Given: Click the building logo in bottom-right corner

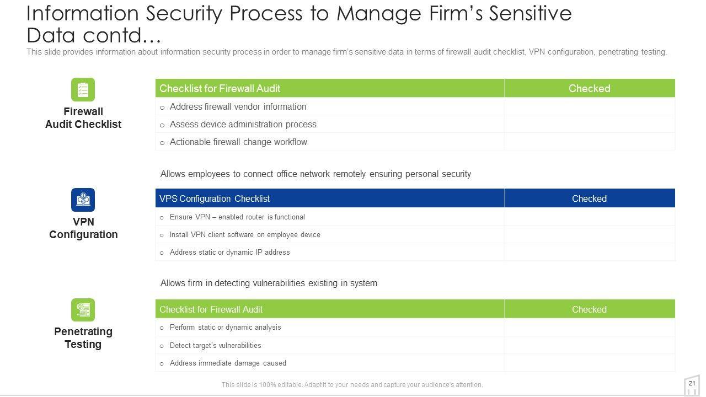Looking at the screenshot, I should (x=692, y=387).
